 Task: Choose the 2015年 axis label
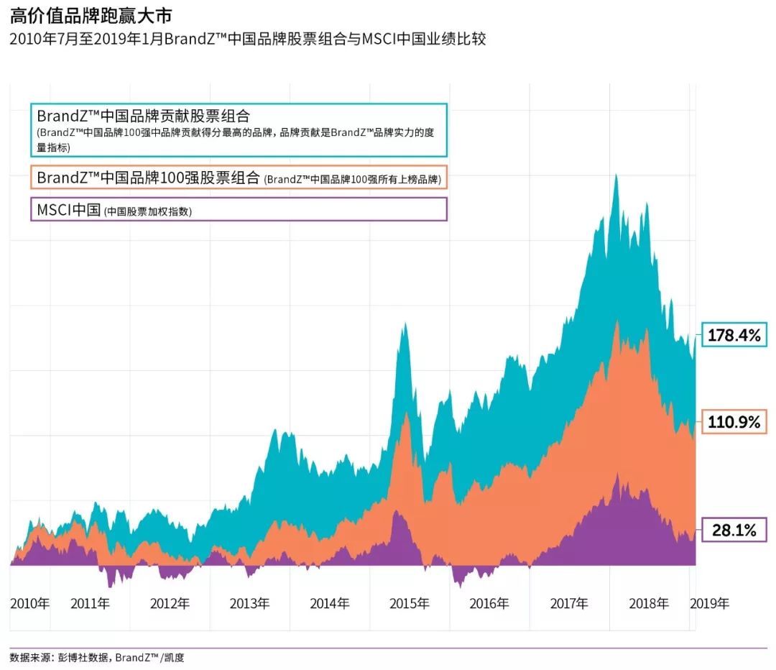pyautogui.click(x=410, y=604)
